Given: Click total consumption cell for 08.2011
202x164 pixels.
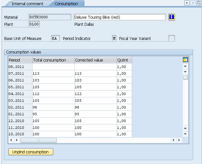Looking at the screenshot, I should coord(53,67).
